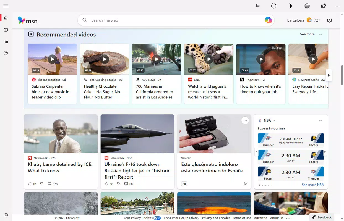Viewport: 344px width, 221px height.
Task: Click The Independent source label
Action: click(x=49, y=80)
